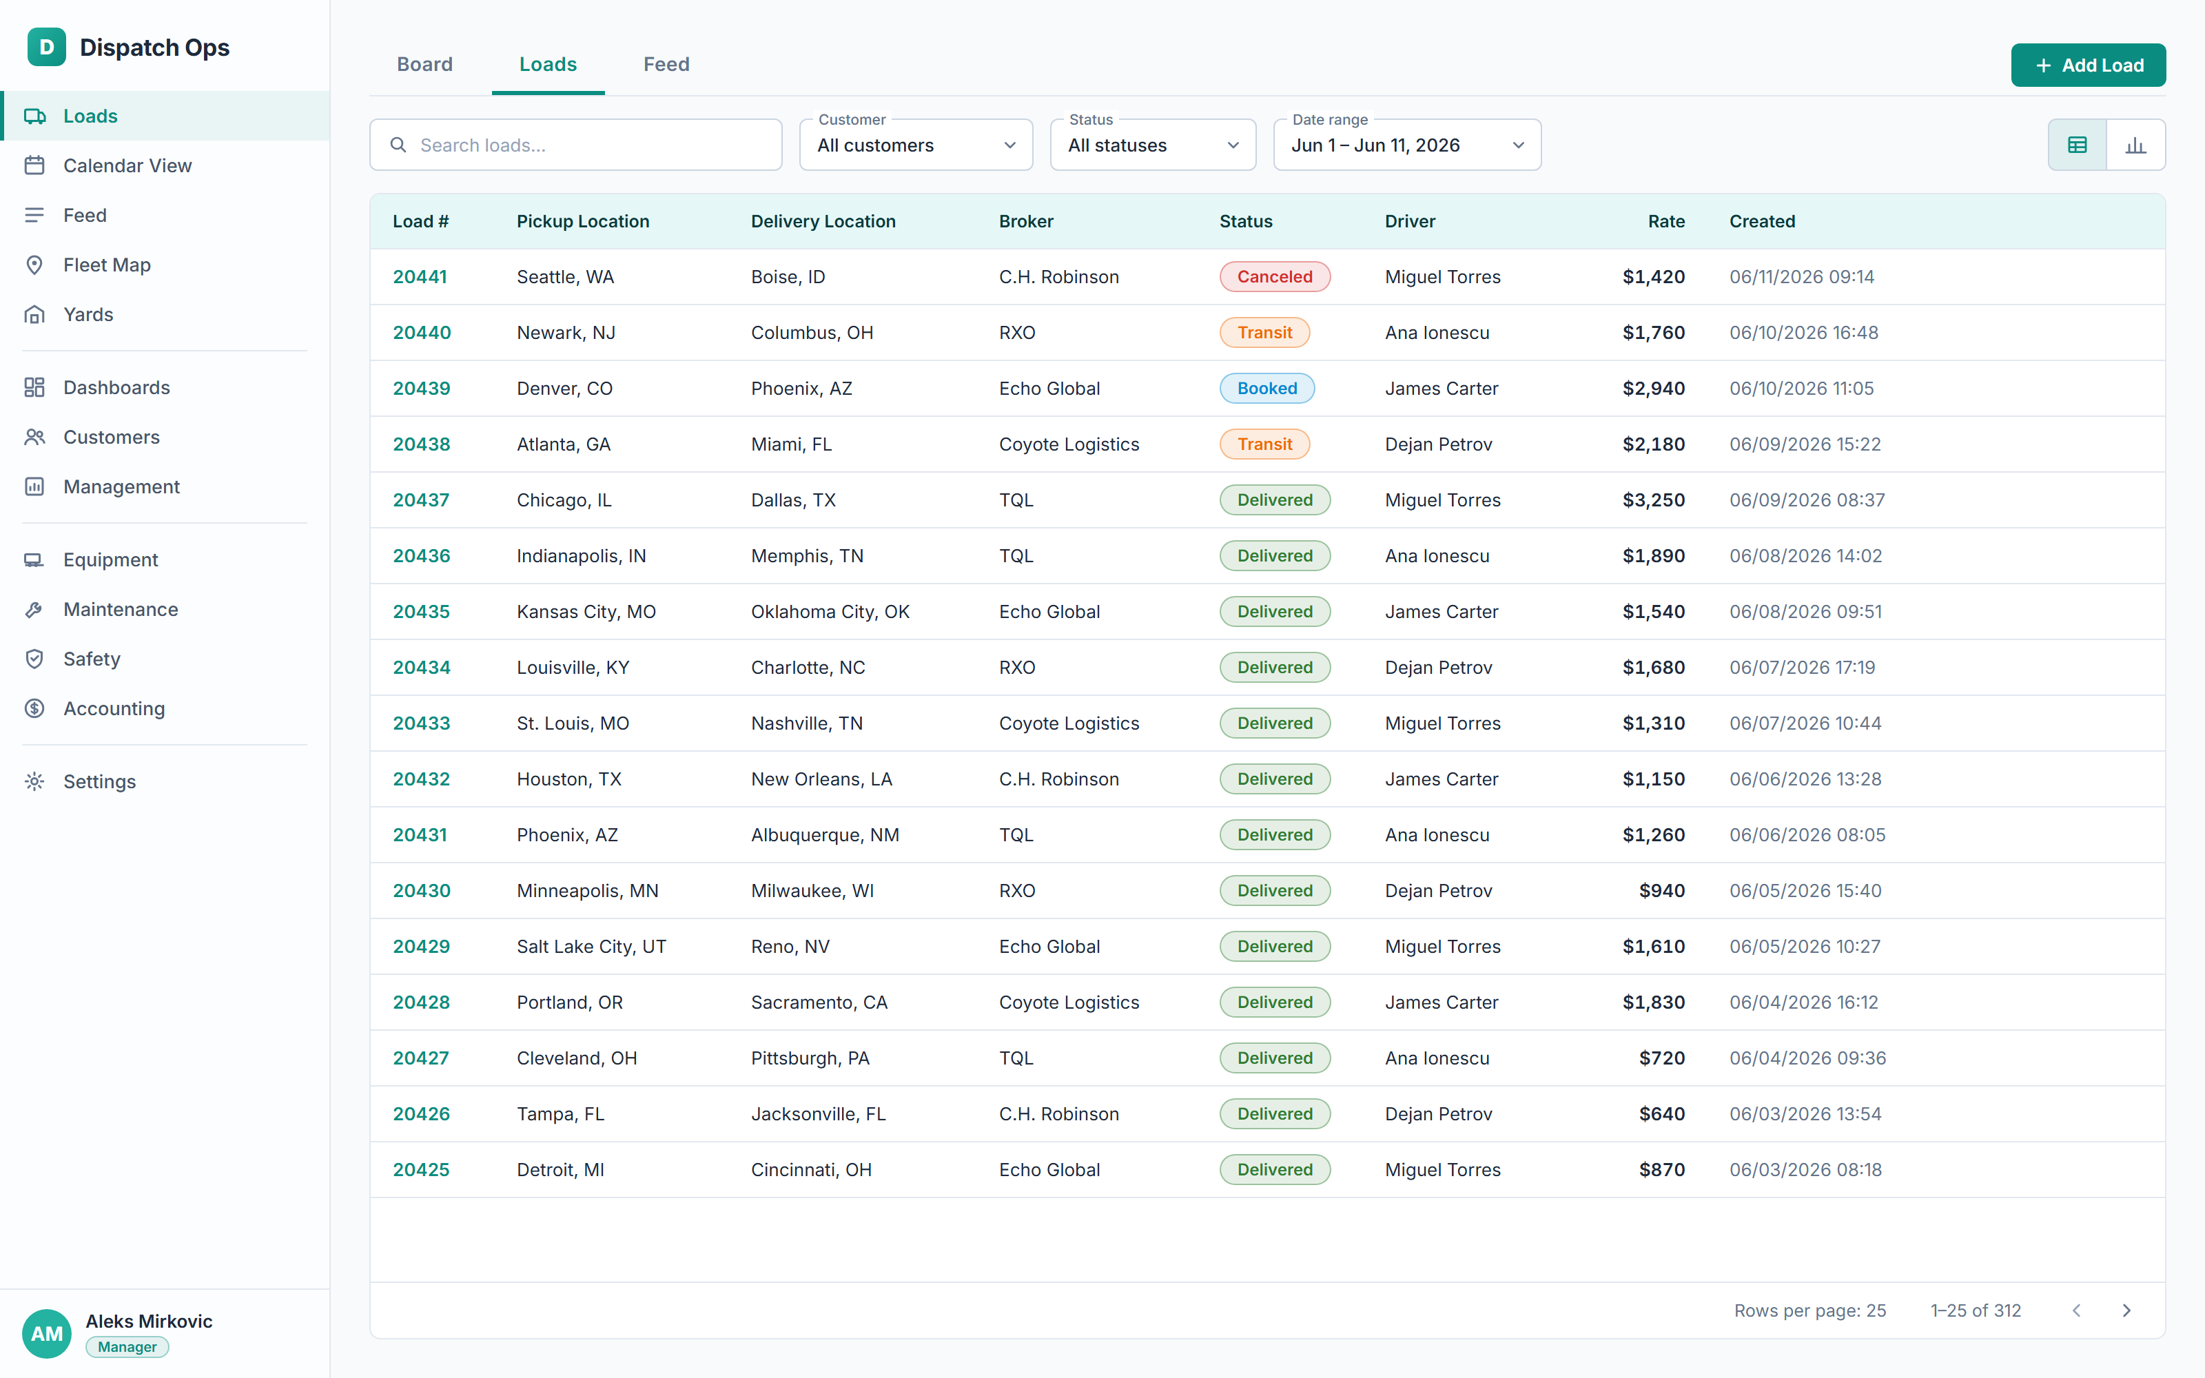
Task: Open Fleet Map in sidebar
Action: click(x=165, y=265)
